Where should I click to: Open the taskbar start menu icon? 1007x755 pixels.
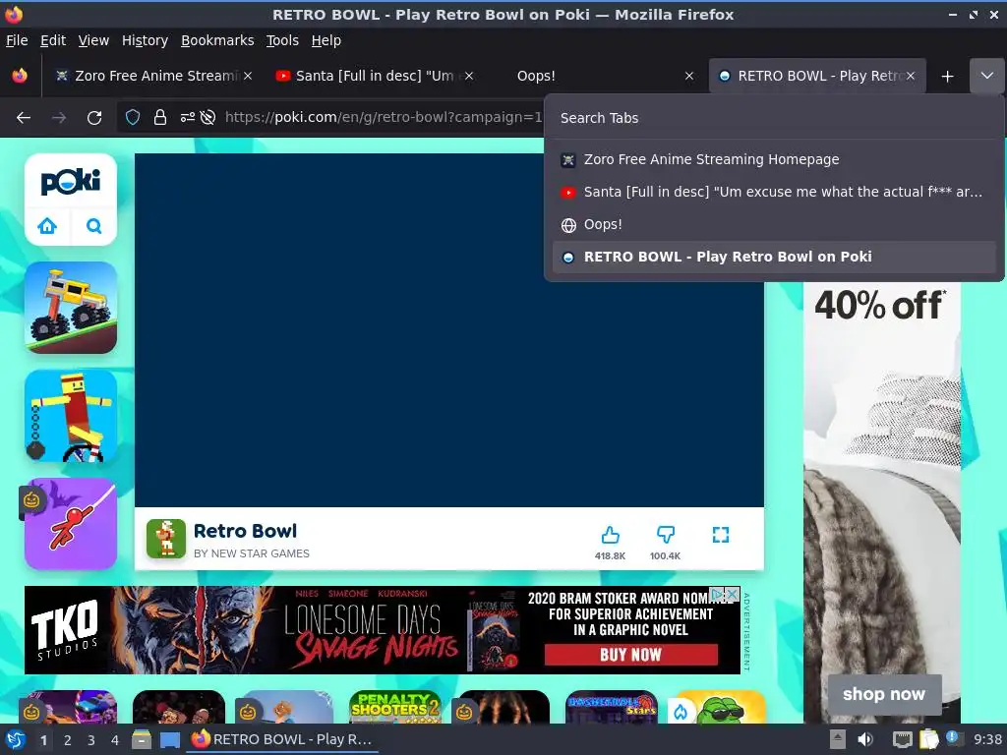[16, 739]
